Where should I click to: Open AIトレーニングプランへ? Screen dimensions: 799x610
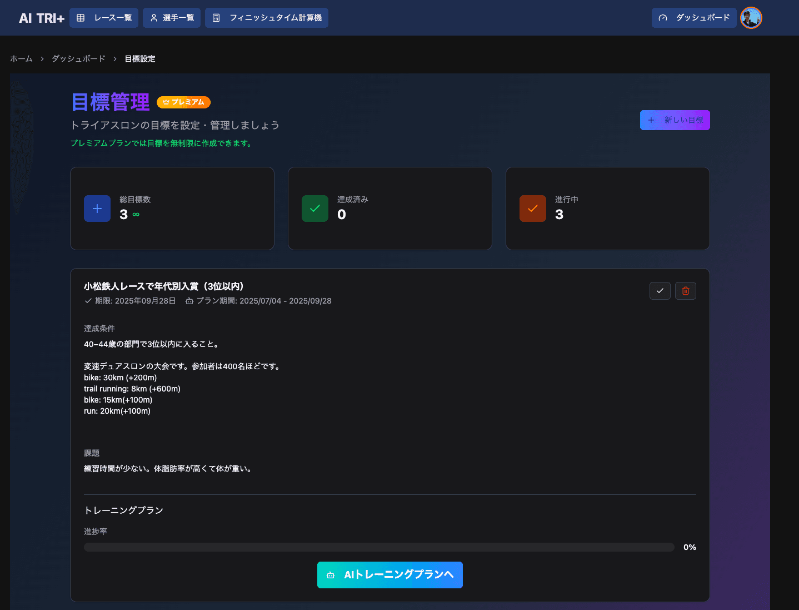click(390, 575)
